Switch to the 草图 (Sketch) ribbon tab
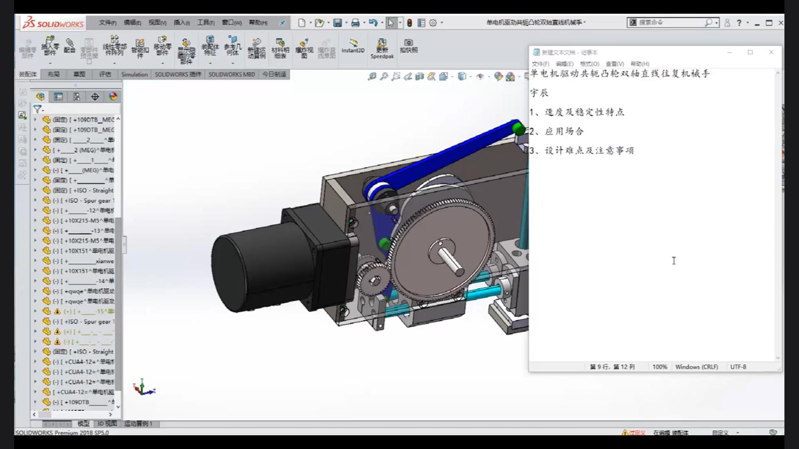This screenshot has width=799, height=449. [x=79, y=74]
